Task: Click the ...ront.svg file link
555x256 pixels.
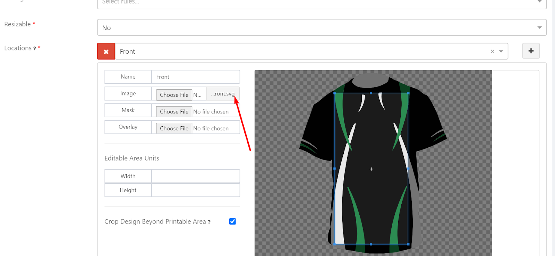Action: [x=223, y=94]
